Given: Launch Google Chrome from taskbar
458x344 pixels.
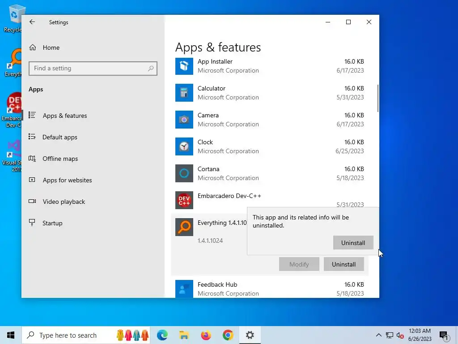Looking at the screenshot, I should [x=228, y=335].
